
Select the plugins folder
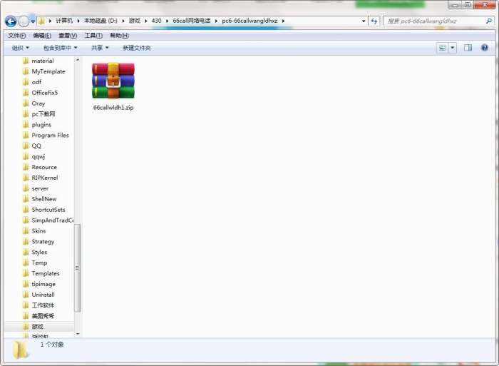41,125
